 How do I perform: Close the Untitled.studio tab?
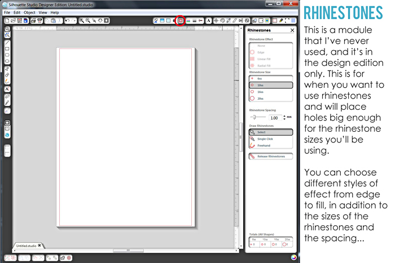[39, 246]
